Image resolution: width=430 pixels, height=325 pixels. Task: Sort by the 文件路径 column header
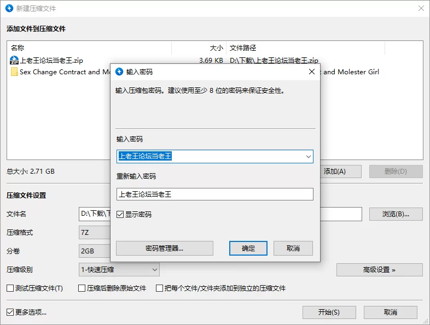(x=305, y=48)
